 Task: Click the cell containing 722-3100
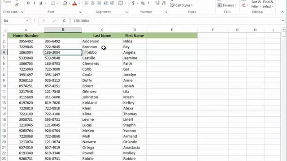[63, 114]
